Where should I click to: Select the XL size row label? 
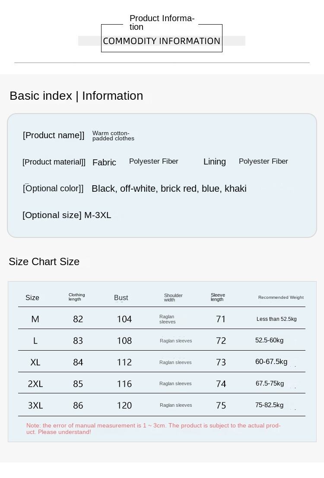click(35, 362)
